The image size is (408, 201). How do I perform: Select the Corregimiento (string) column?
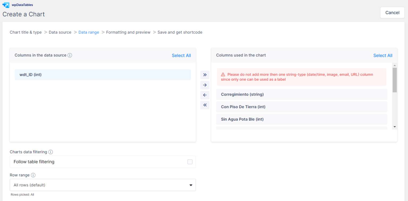click(x=301, y=94)
